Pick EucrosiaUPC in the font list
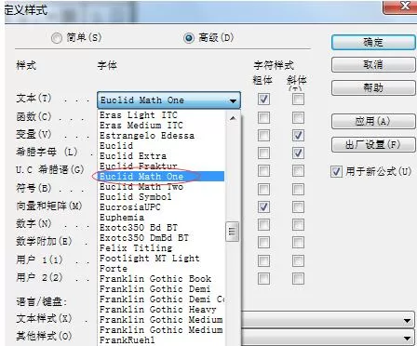Image resolution: width=417 pixels, height=346 pixels. tap(161, 207)
